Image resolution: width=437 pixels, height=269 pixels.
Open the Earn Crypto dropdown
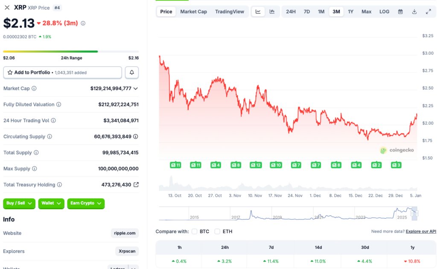point(85,204)
